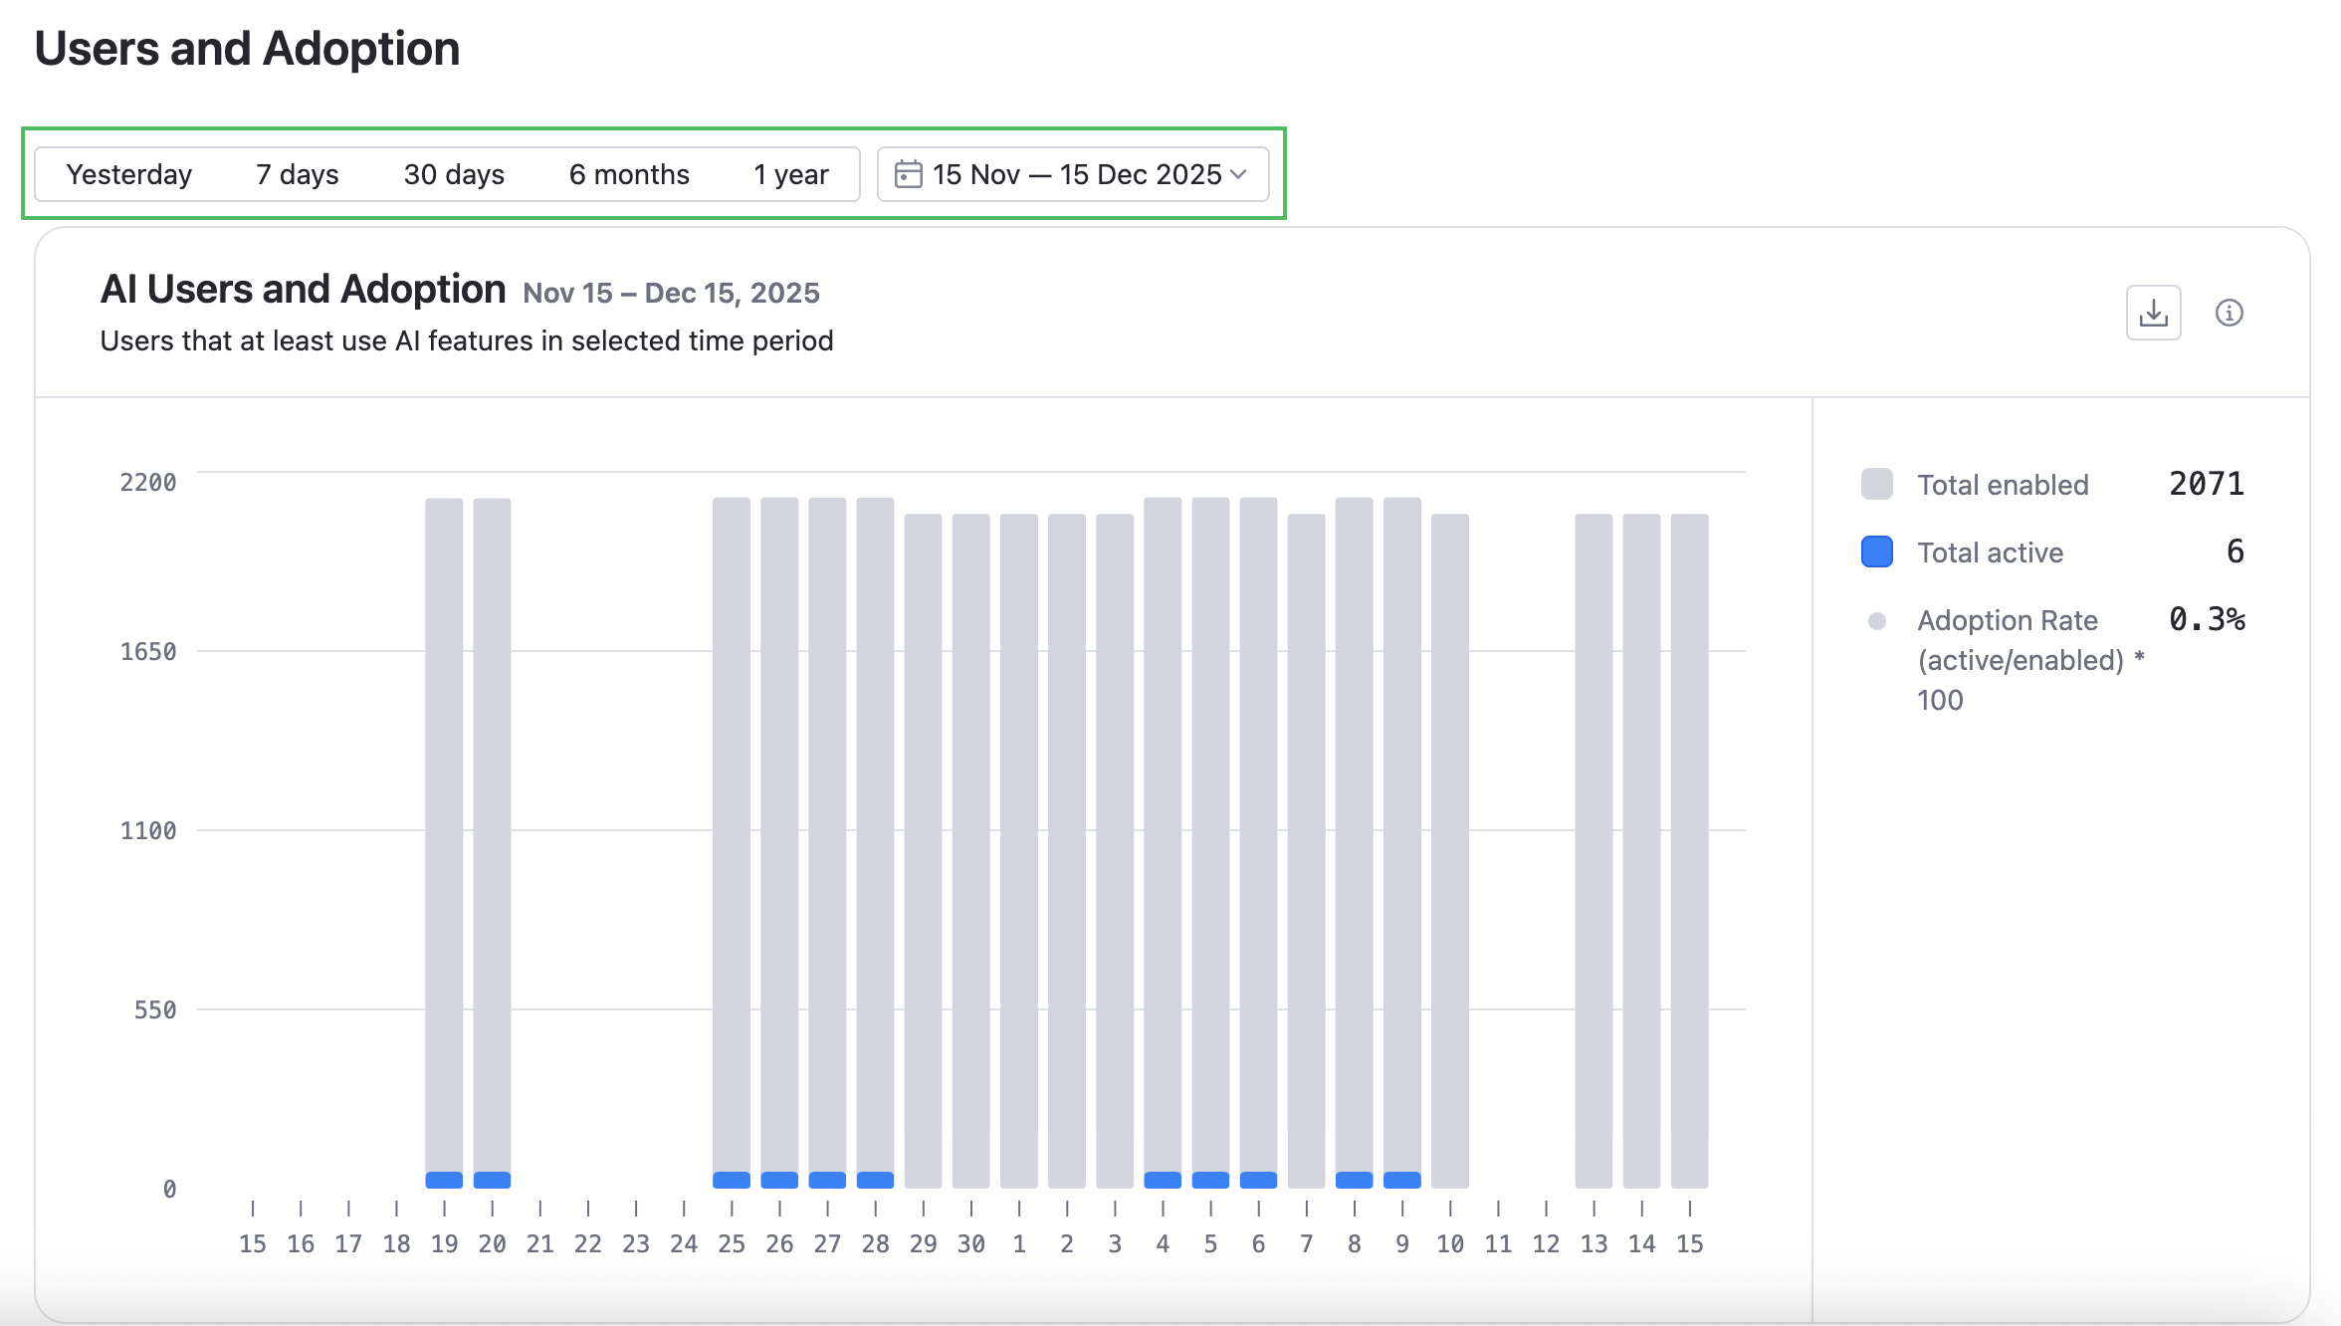Expand the date range dropdown chevron

[x=1239, y=174]
